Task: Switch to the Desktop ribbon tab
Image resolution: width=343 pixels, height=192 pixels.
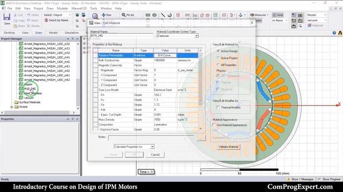Action: tap(10, 33)
